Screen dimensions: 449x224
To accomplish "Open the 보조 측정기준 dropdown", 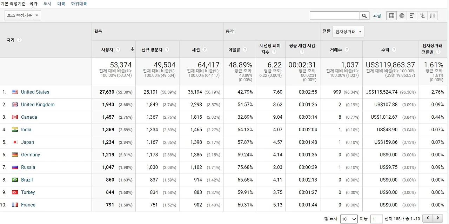I will point(22,15).
